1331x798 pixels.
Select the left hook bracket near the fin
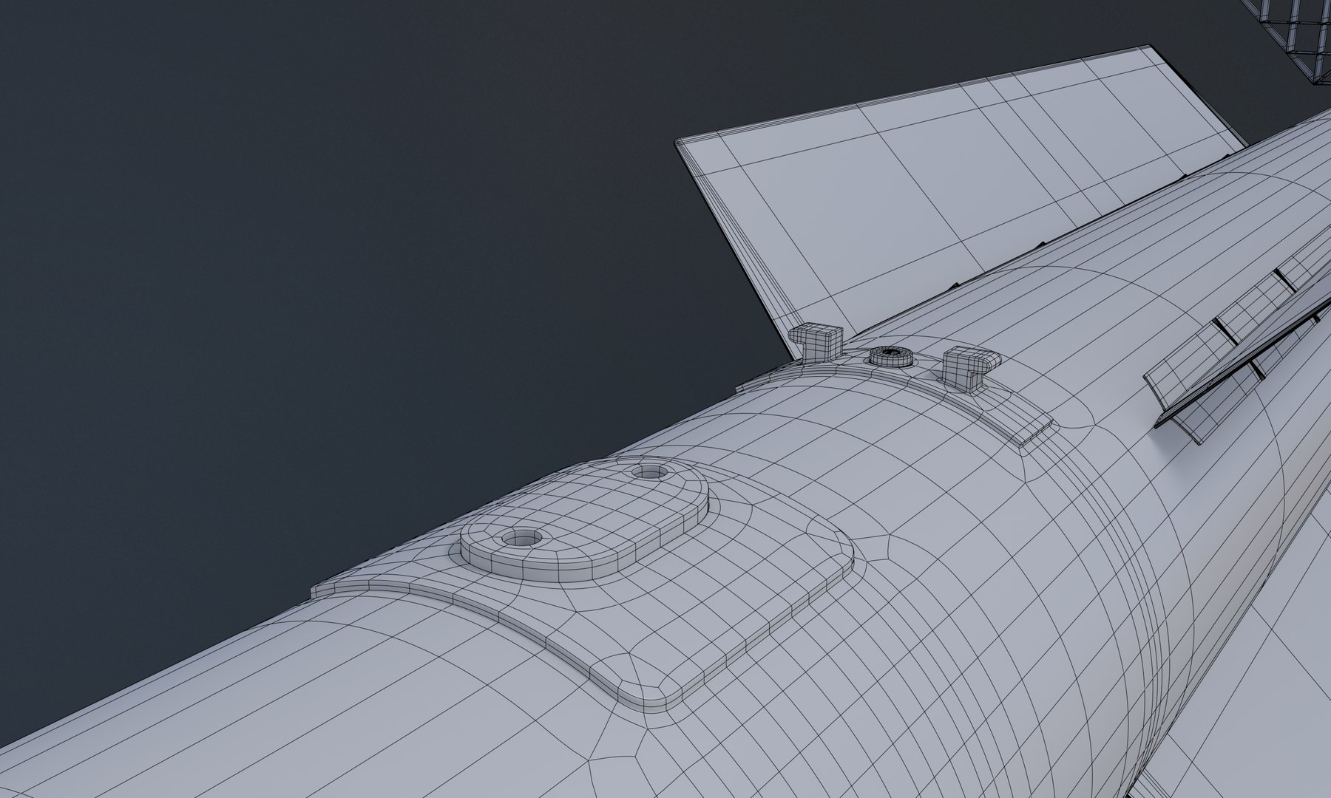point(817,343)
